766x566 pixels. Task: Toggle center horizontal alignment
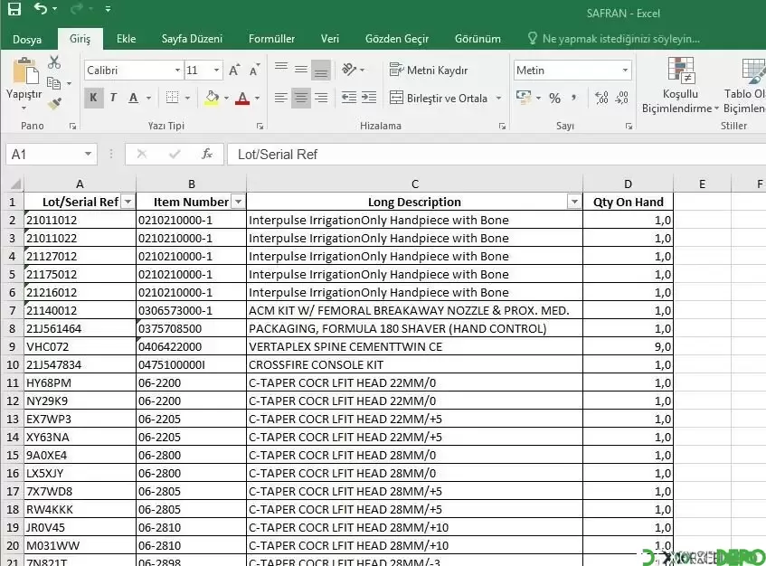[301, 99]
